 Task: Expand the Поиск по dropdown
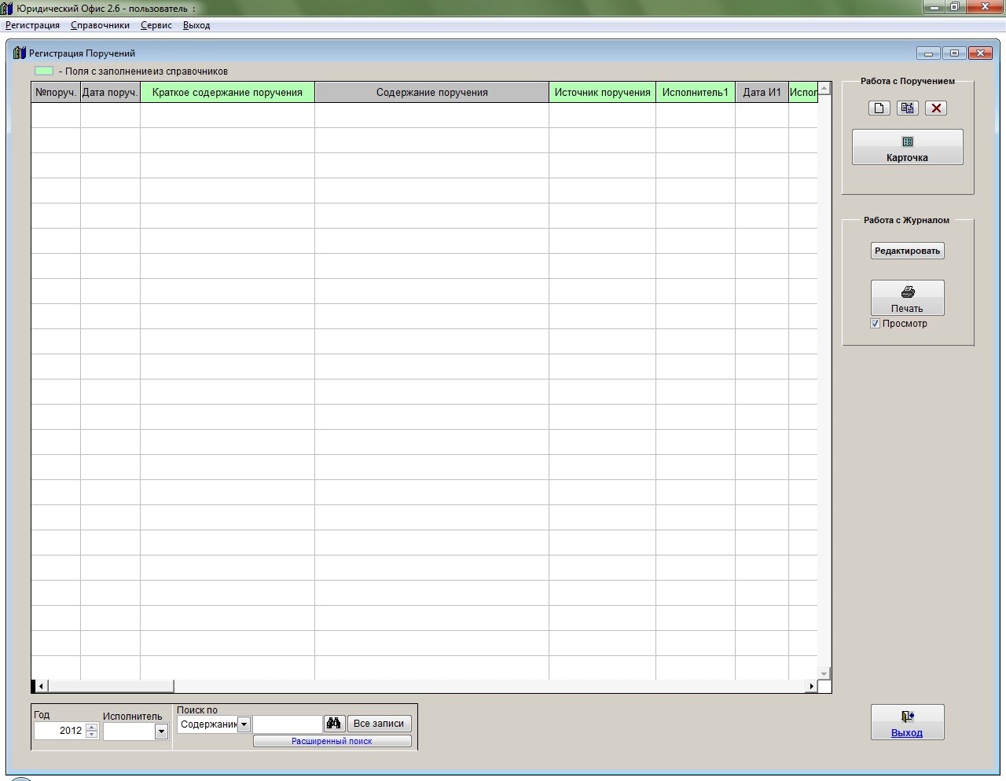click(244, 724)
